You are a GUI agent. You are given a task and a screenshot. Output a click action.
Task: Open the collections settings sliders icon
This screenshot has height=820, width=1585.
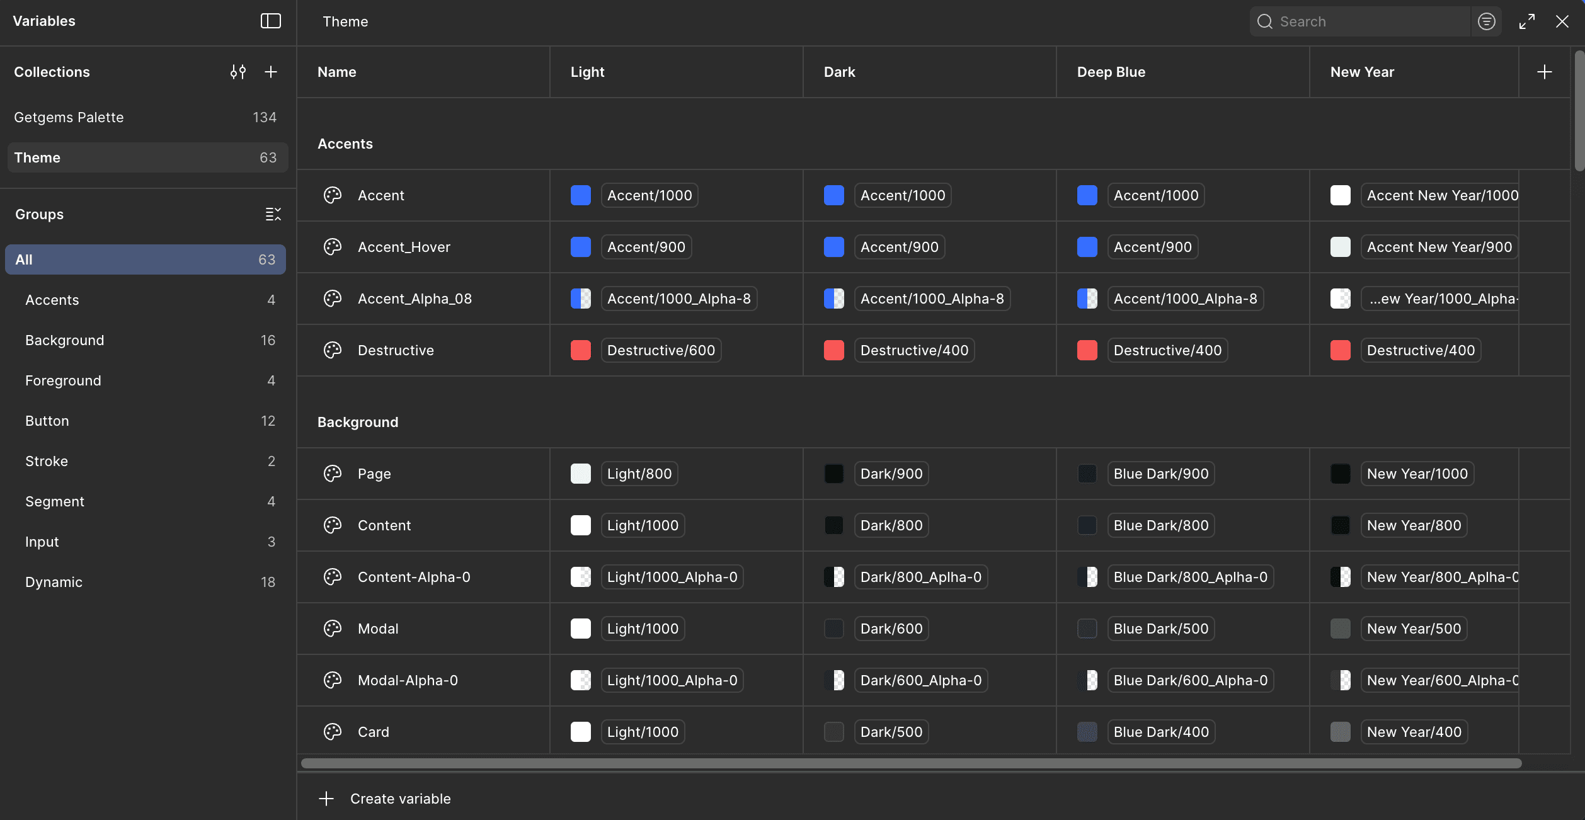click(x=237, y=72)
